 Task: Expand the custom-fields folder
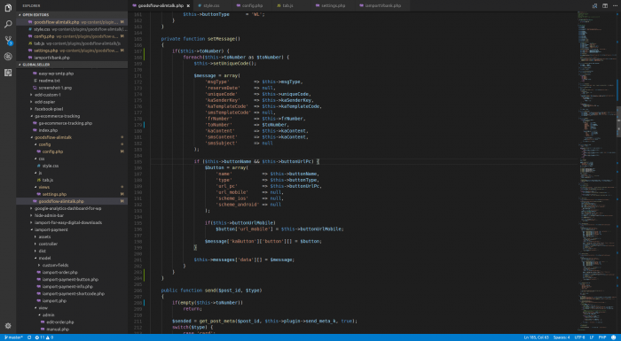[55, 266]
